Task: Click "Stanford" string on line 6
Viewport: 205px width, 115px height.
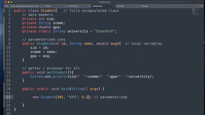Action: pos(104,31)
